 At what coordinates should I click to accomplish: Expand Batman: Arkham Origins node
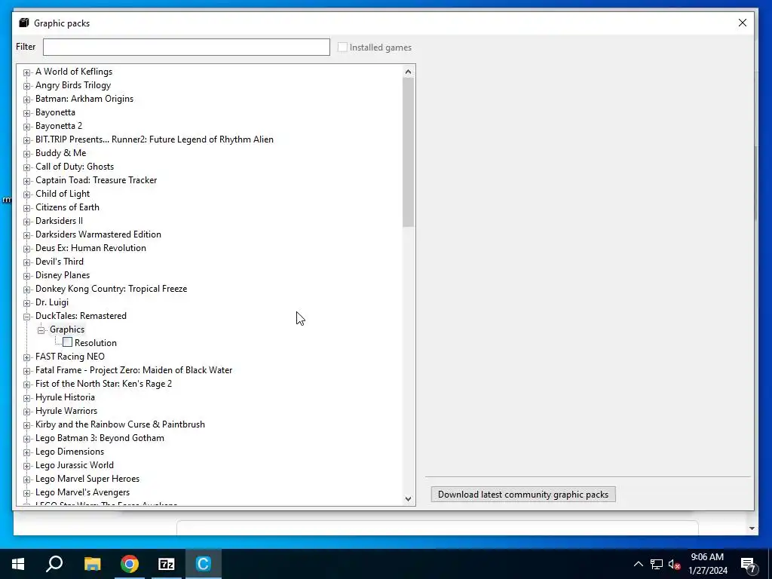[26, 100]
